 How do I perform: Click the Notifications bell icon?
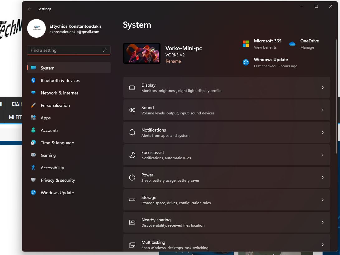coord(132,132)
